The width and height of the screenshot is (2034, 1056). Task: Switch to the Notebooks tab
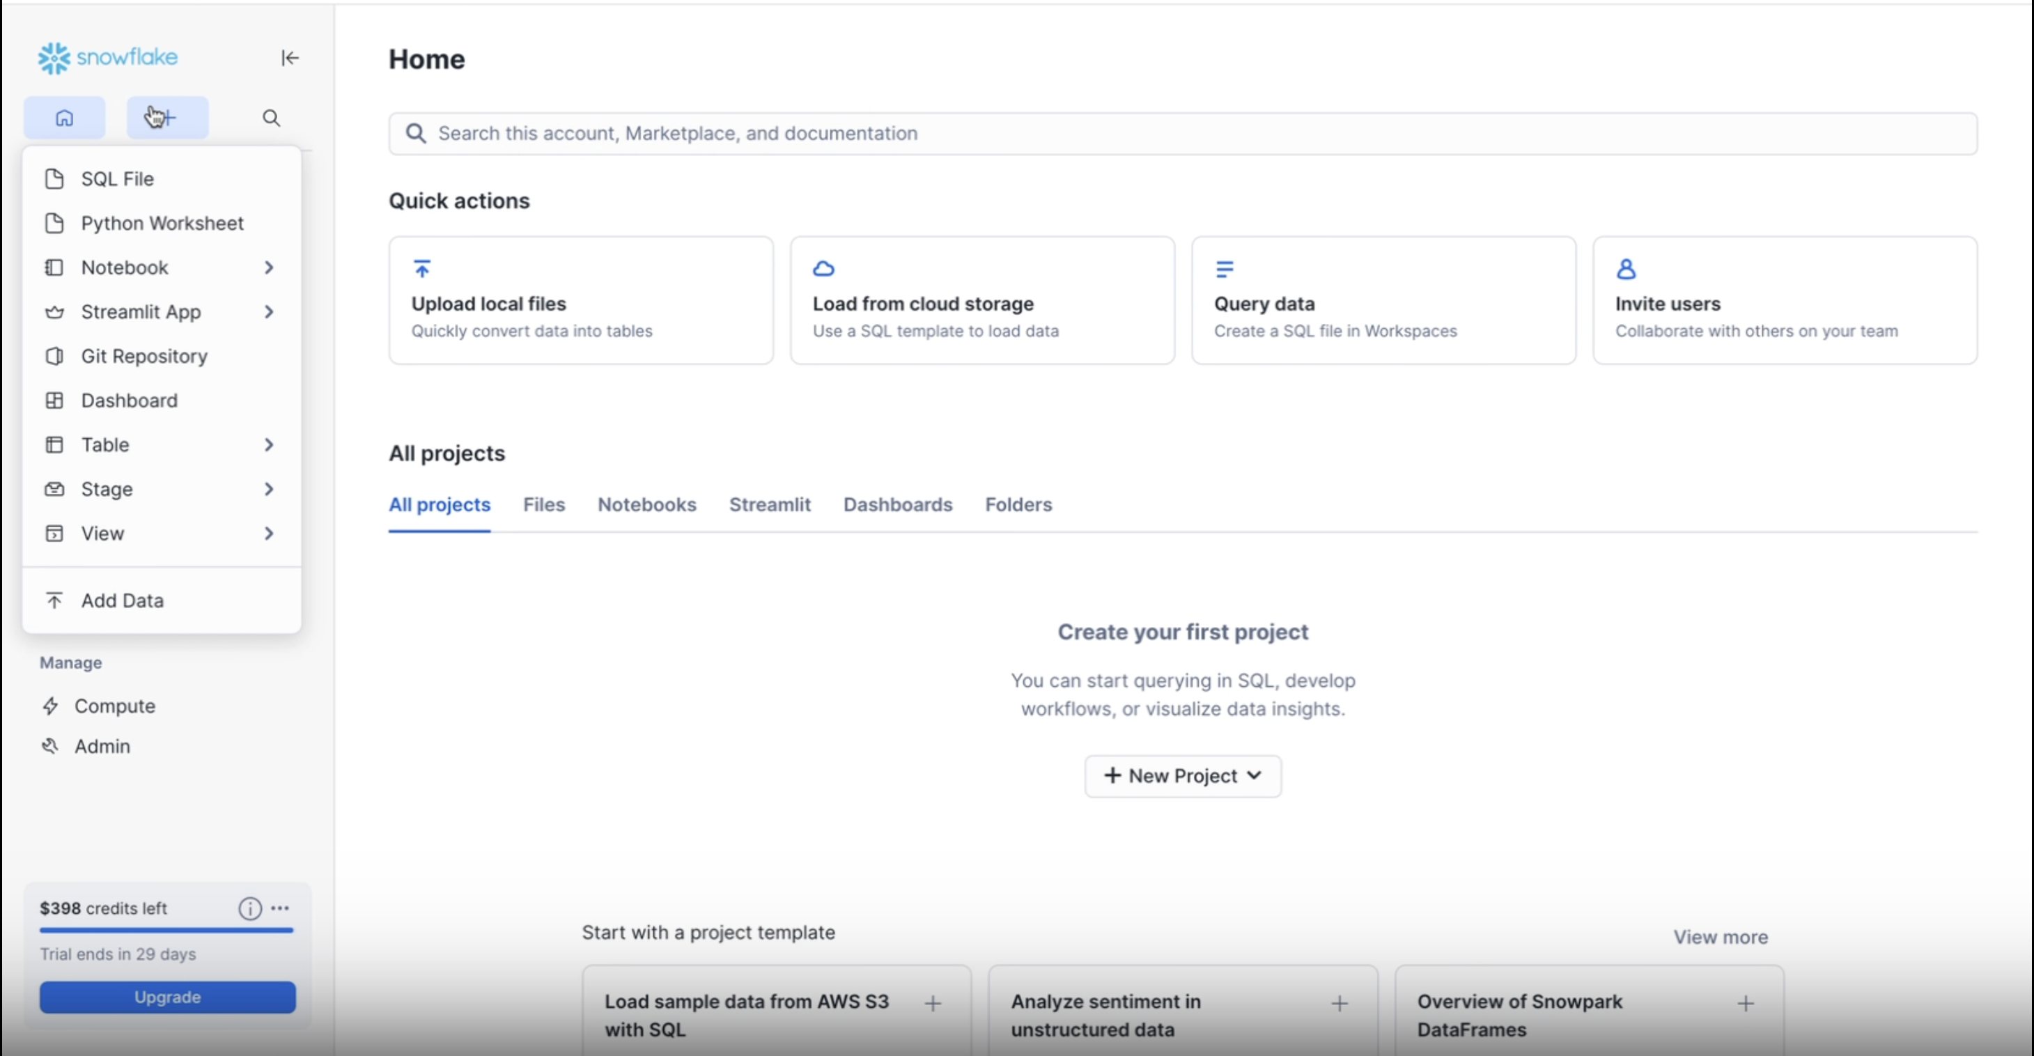[x=646, y=505]
